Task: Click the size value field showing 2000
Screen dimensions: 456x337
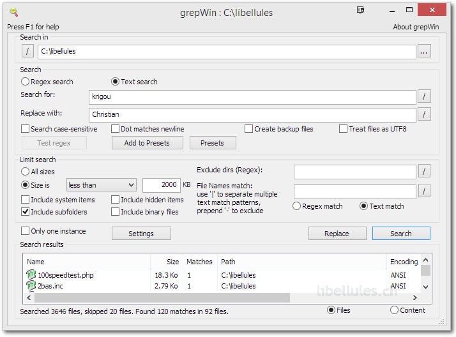Action: click(x=162, y=185)
